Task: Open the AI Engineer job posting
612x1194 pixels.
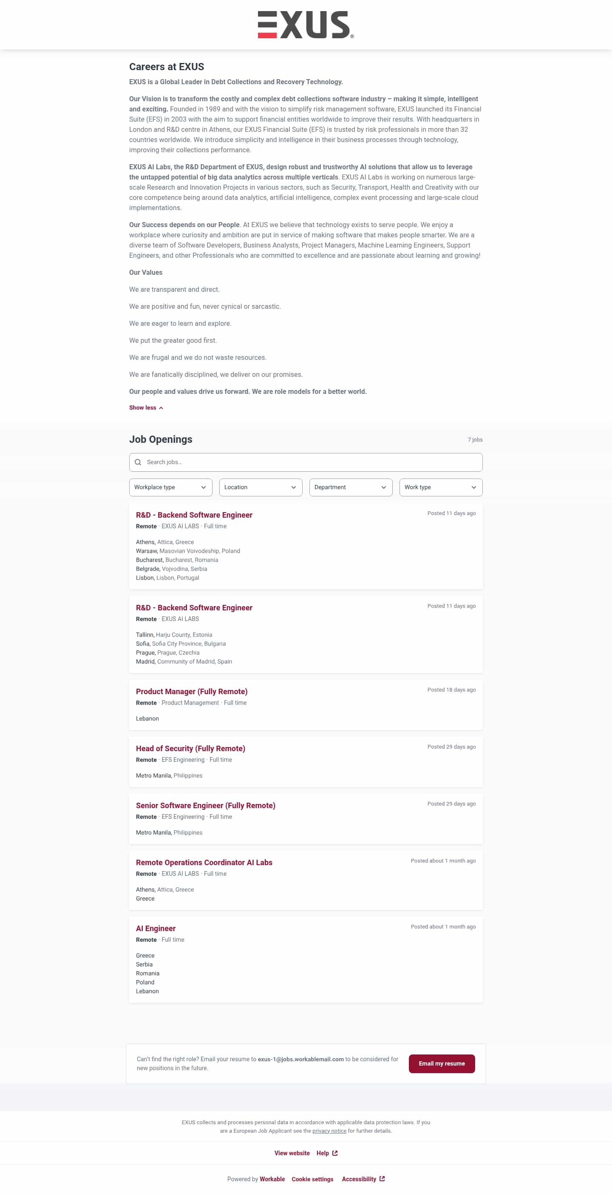Action: (x=156, y=929)
